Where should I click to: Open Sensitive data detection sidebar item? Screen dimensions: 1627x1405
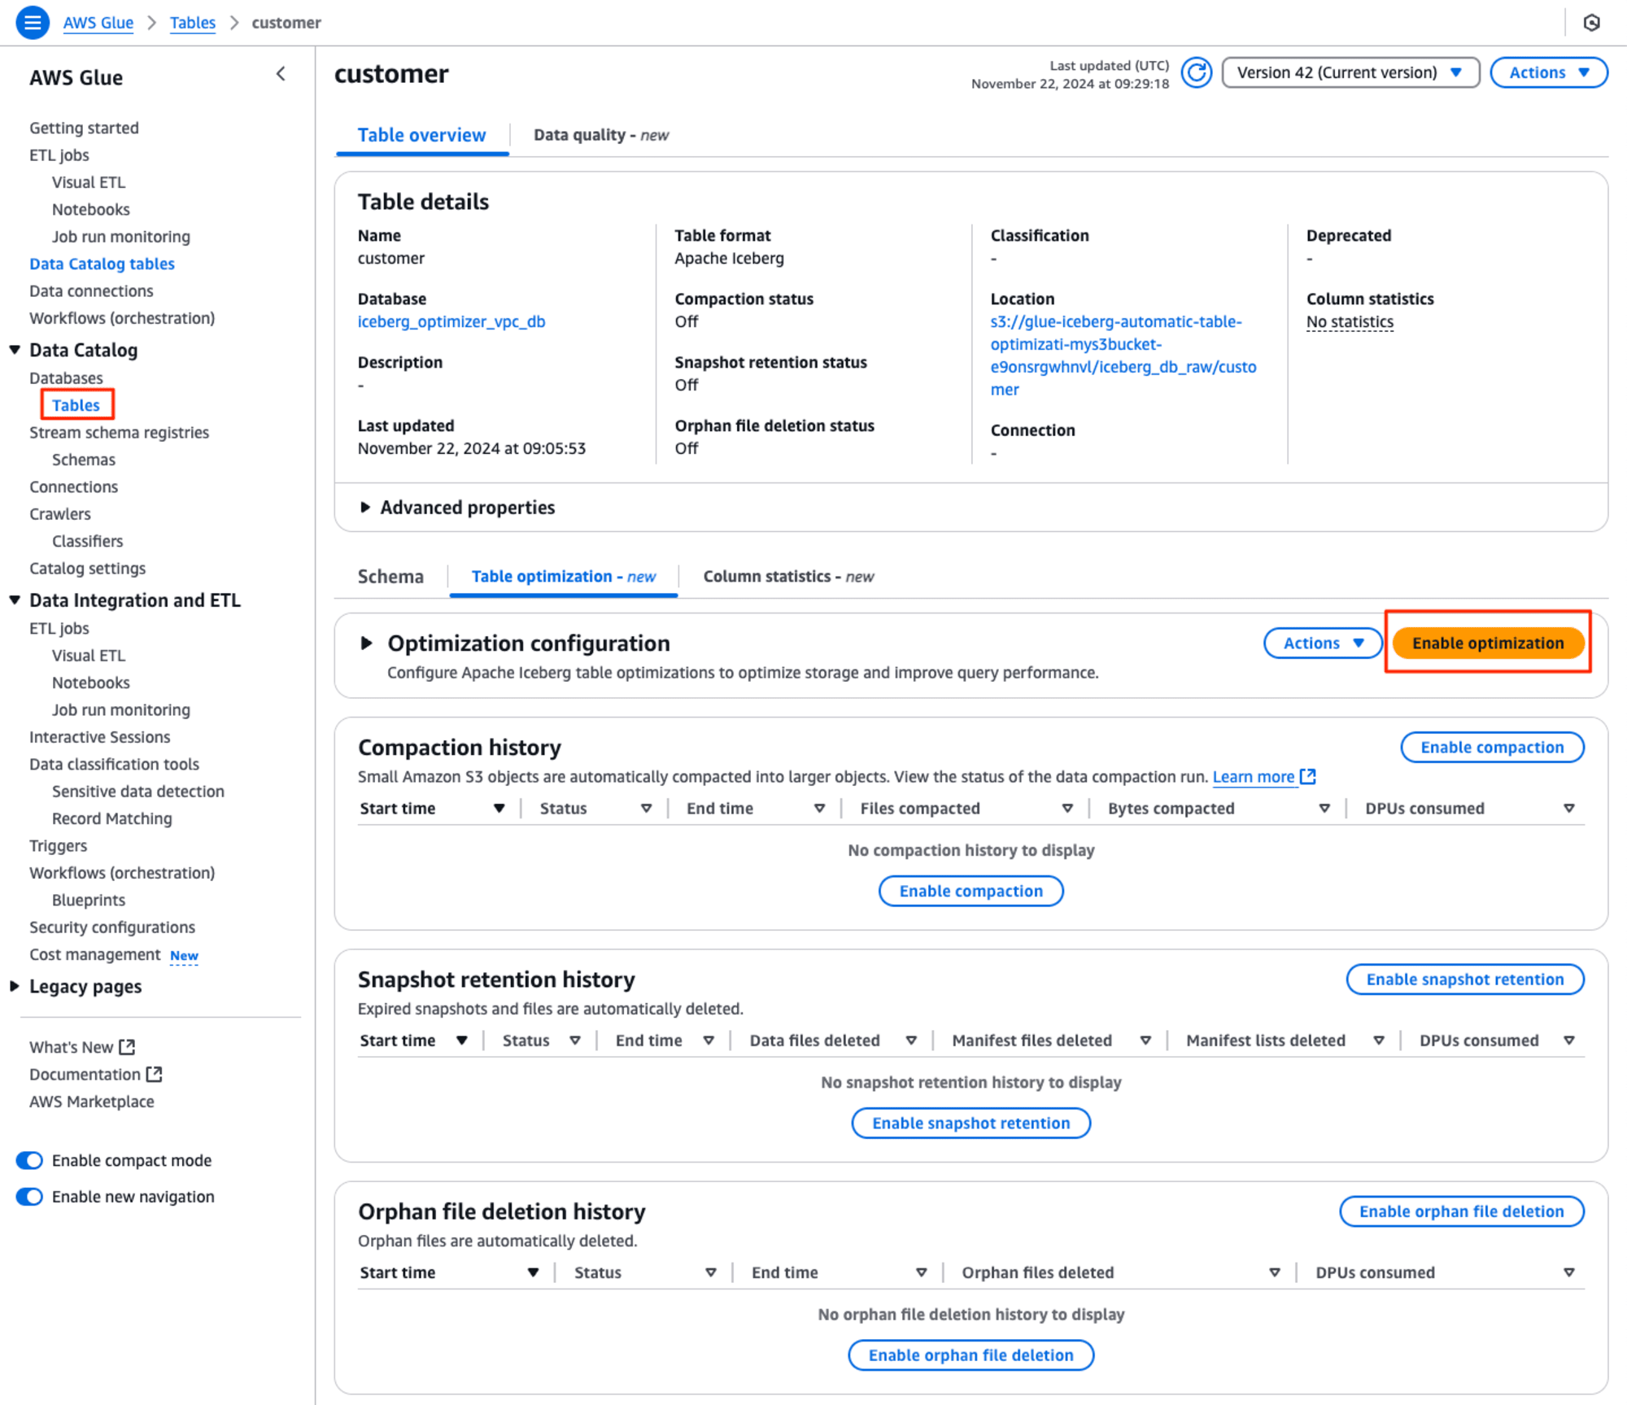[138, 791]
